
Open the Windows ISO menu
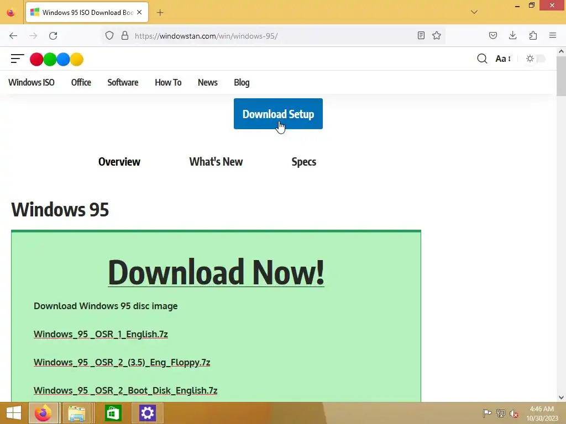(x=32, y=83)
